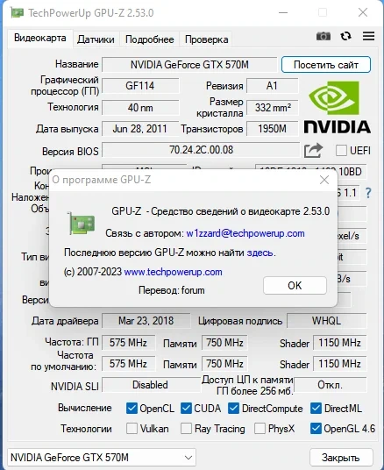Click the NVIDIA vendor logo

[x=338, y=107]
